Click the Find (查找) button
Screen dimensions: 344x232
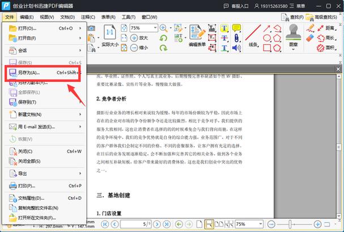click(x=292, y=17)
